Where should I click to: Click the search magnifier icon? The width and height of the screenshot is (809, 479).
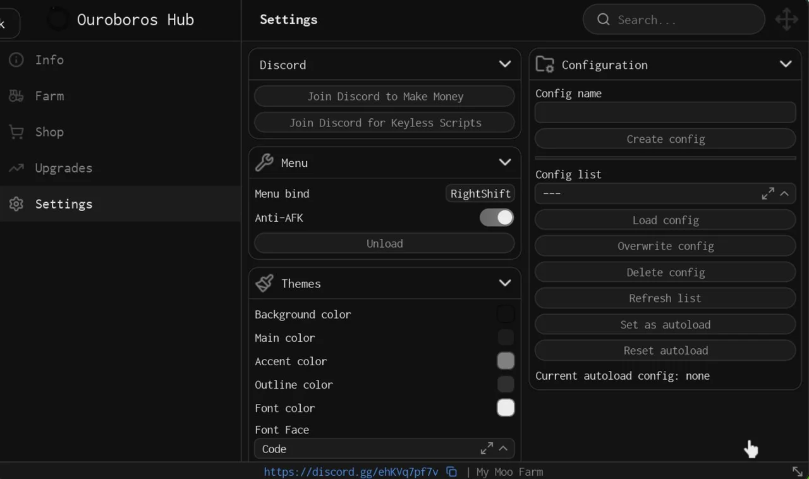tap(604, 20)
